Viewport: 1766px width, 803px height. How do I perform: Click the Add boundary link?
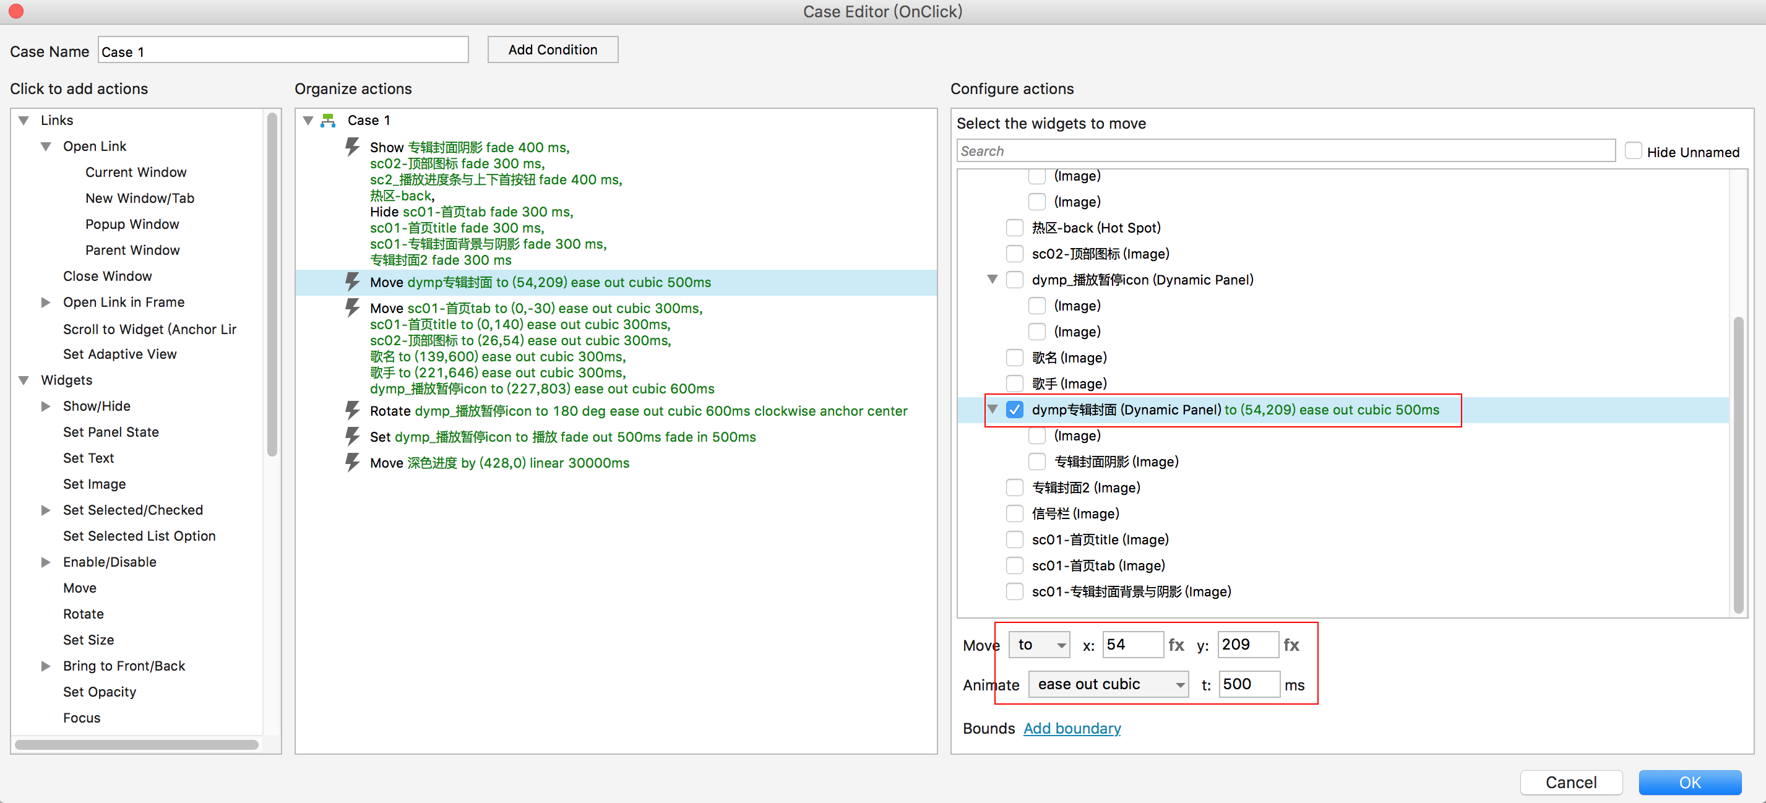1072,728
